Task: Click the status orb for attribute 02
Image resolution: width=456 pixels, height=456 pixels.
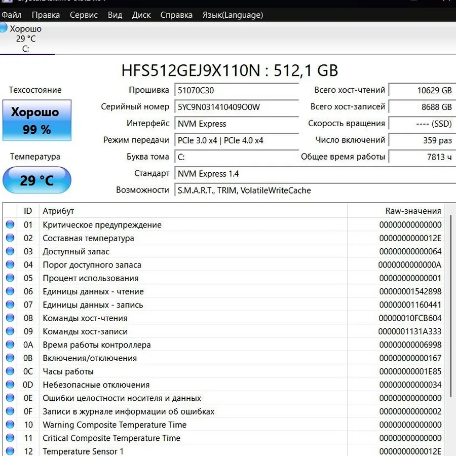Action: point(10,238)
